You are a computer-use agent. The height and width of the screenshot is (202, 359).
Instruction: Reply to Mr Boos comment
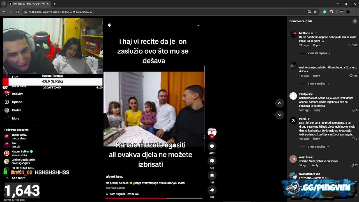316,45
